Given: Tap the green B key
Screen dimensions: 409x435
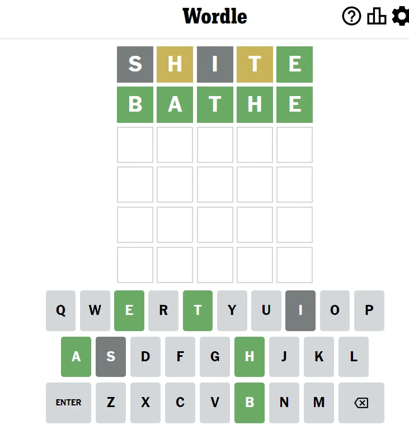Looking at the screenshot, I should coord(250,402).
